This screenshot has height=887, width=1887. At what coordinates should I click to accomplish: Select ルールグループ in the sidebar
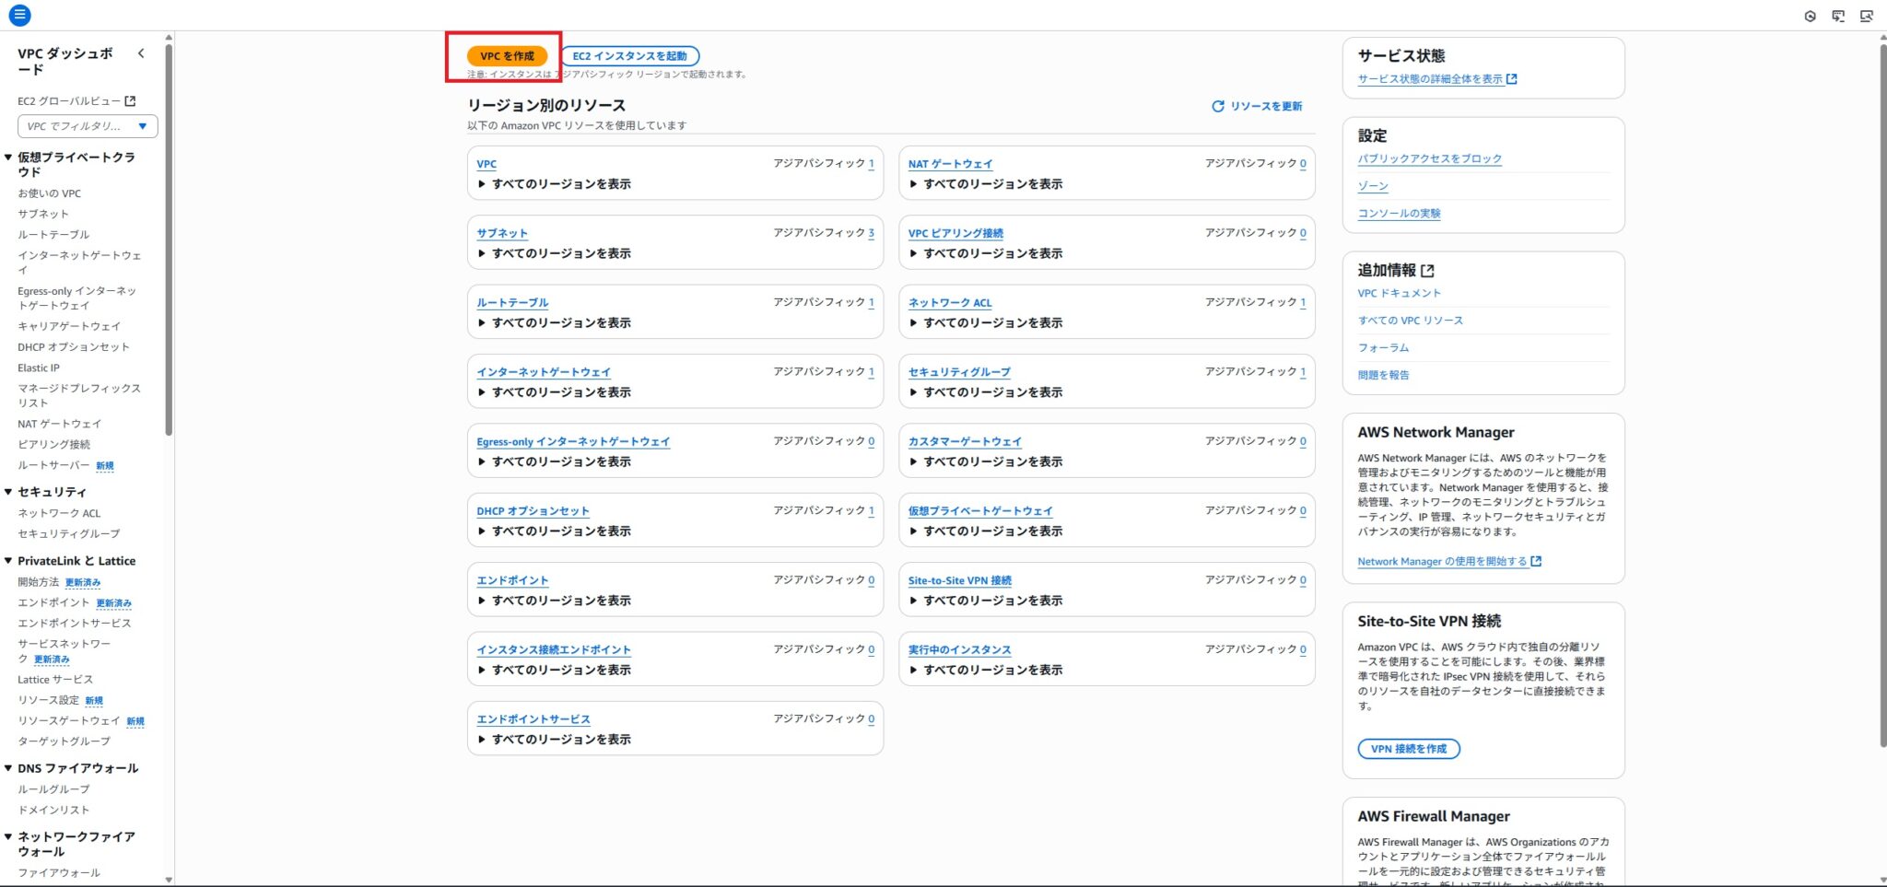click(x=53, y=789)
